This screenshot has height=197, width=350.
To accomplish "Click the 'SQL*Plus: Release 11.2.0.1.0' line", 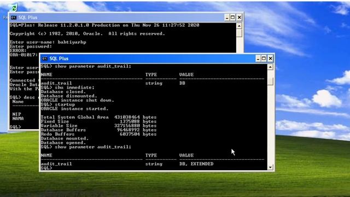I will coord(104,25).
